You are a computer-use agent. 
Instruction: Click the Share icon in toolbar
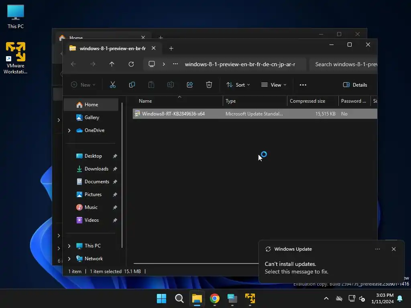point(190,85)
